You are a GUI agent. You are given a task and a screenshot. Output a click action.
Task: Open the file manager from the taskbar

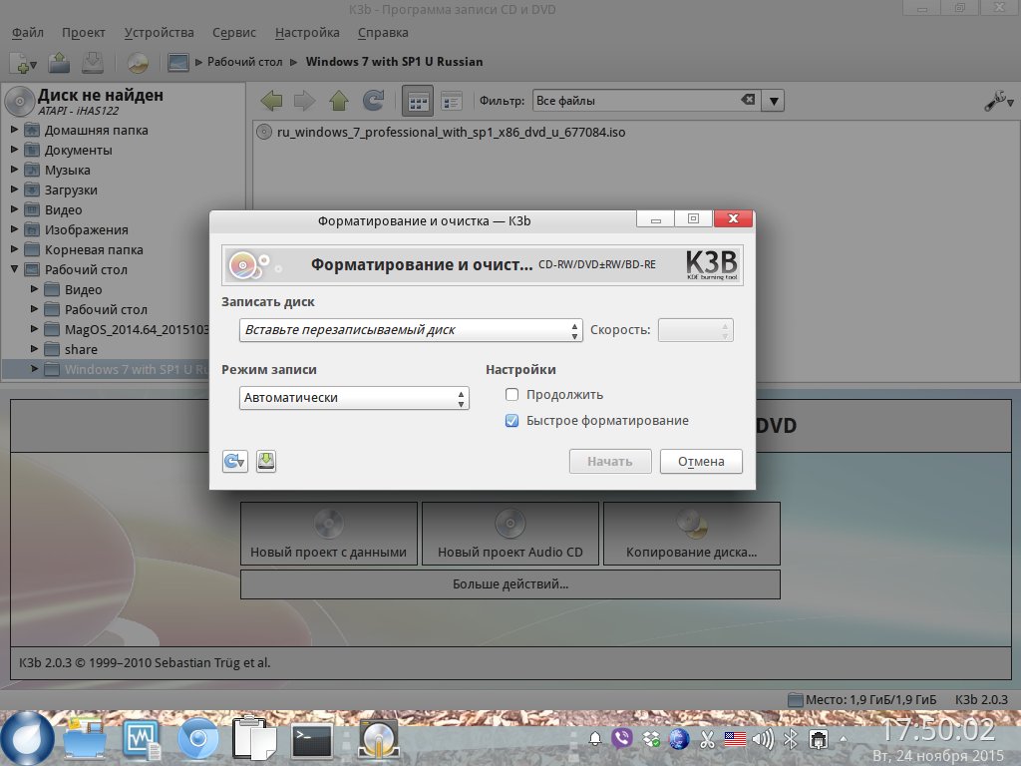point(85,739)
